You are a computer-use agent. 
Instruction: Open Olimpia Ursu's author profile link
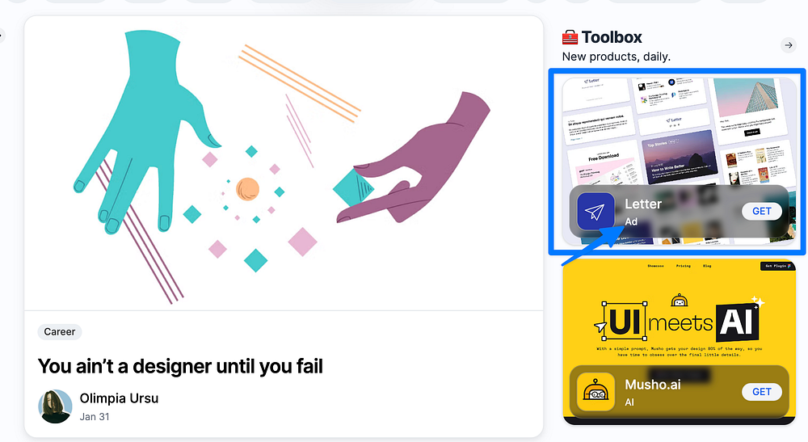pos(119,398)
